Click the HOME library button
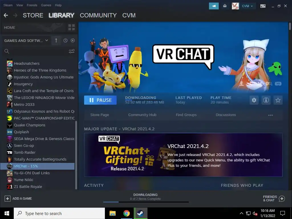292x219 pixels. point(10,28)
